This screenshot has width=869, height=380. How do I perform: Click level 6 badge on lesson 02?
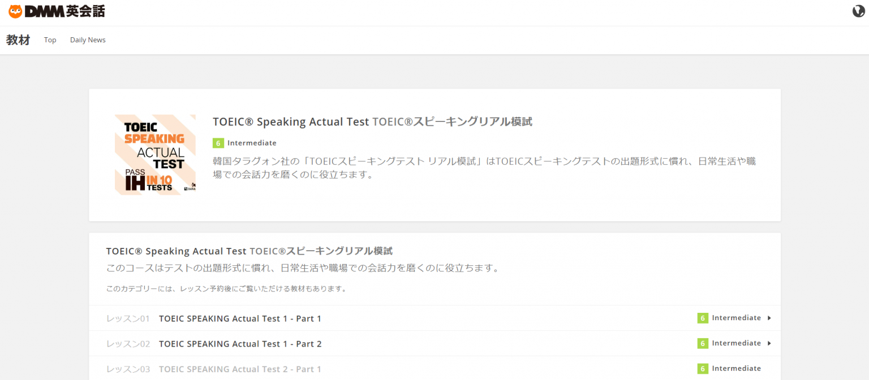pyautogui.click(x=703, y=343)
